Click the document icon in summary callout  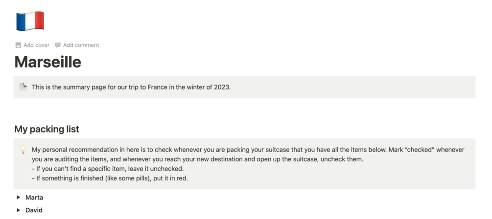click(23, 87)
